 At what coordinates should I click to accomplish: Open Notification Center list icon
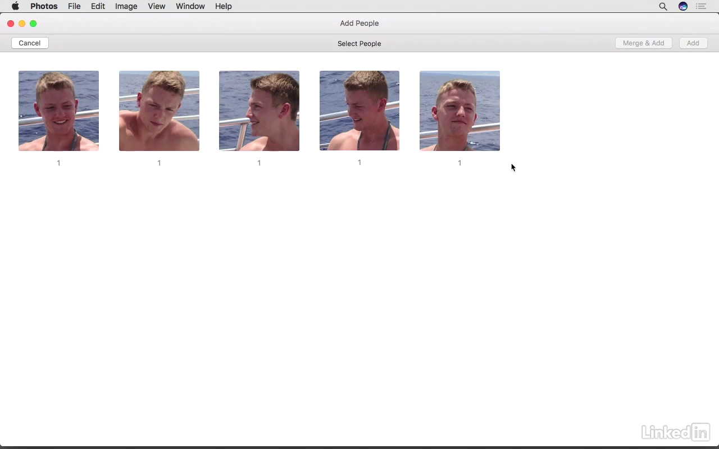[701, 6]
